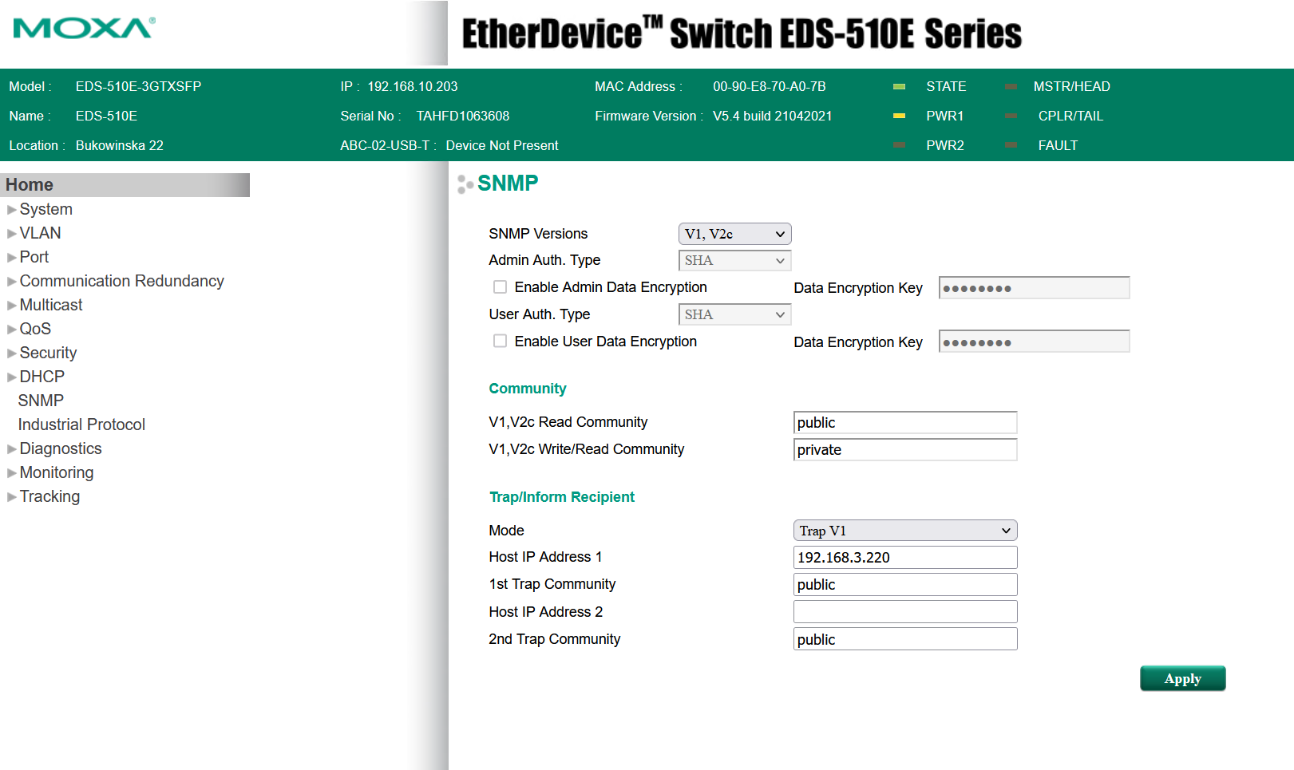Click the 2nd Trap Community field
Screen dimensions: 1294x770
(x=905, y=639)
